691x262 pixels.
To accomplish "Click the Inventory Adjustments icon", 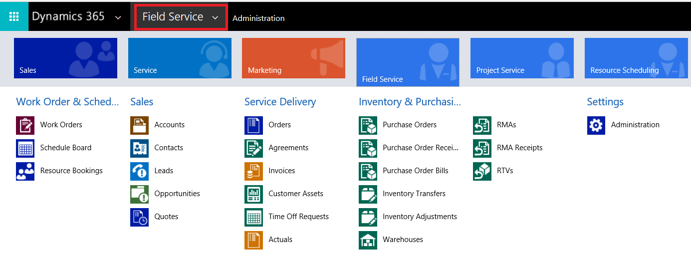I will click(x=368, y=217).
